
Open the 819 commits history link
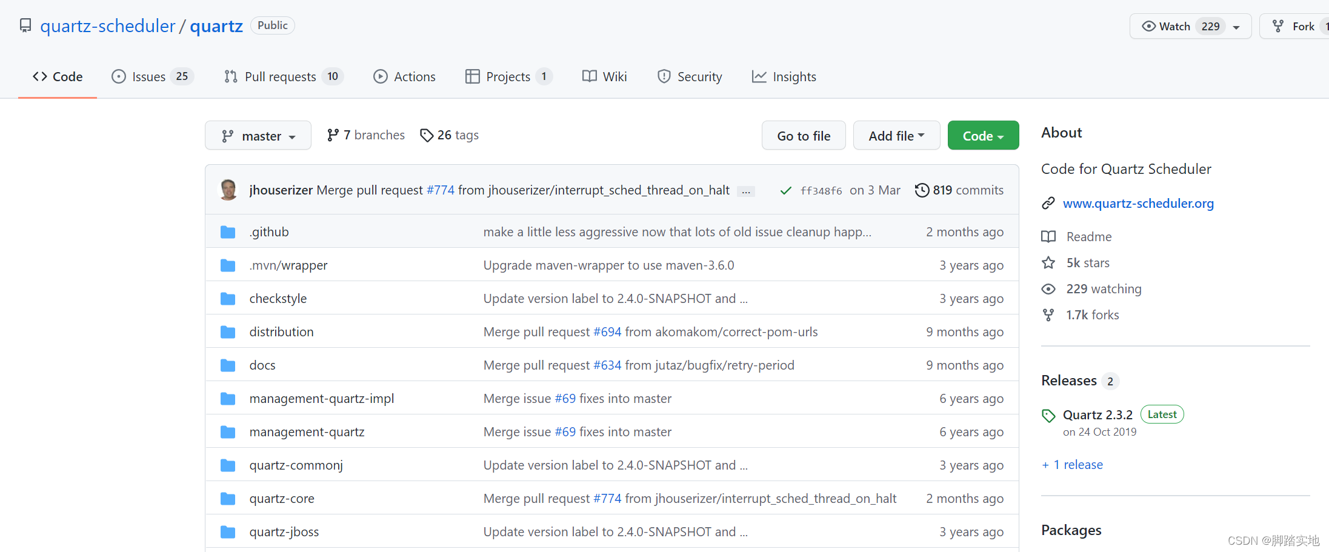pyautogui.click(x=959, y=190)
